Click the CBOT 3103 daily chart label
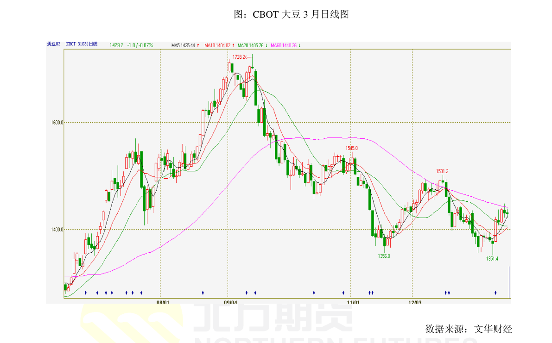 click(x=82, y=44)
